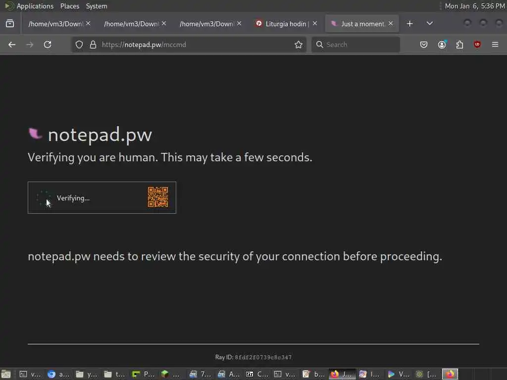The image size is (507, 380).
Task: Close the Liturgia hodín tab
Action: (315, 24)
